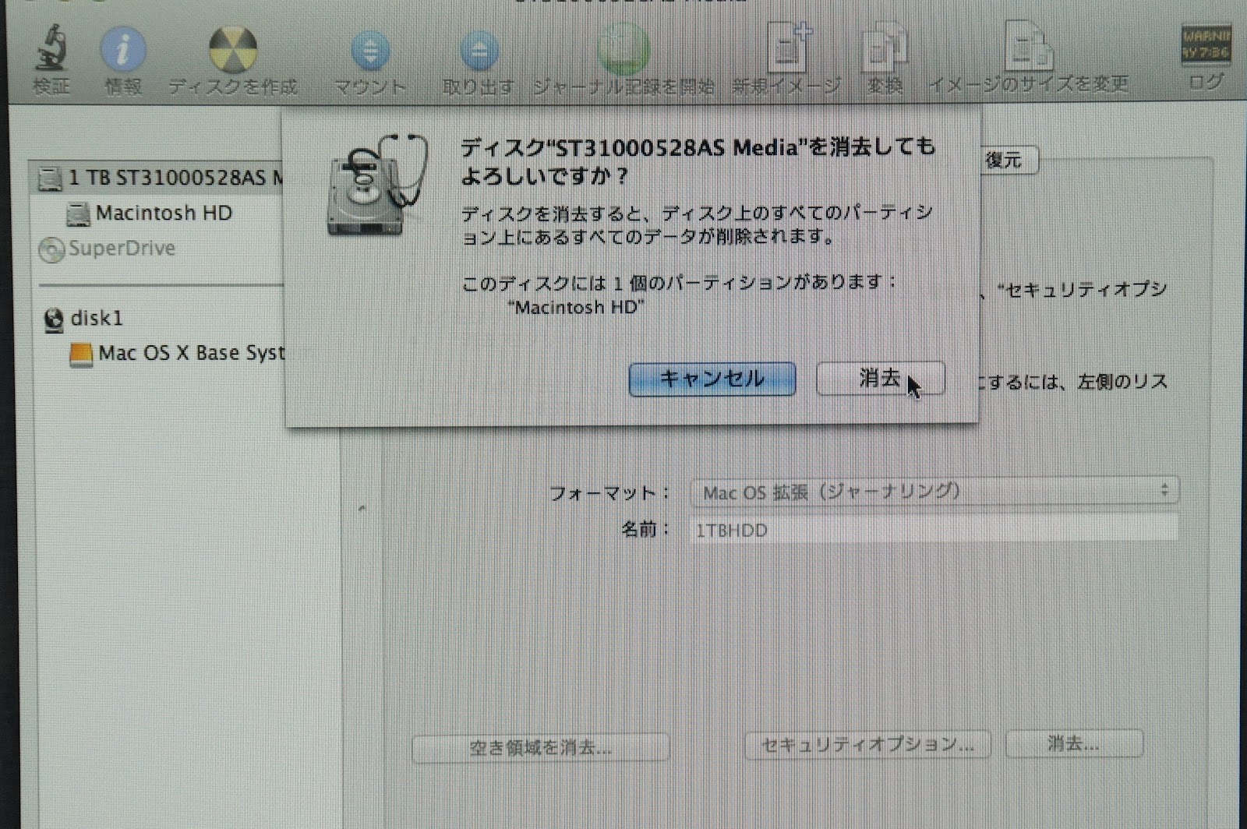The image size is (1247, 829).
Task: Select the 1 TB ST31000528AS disk
Action: pyautogui.click(x=159, y=178)
